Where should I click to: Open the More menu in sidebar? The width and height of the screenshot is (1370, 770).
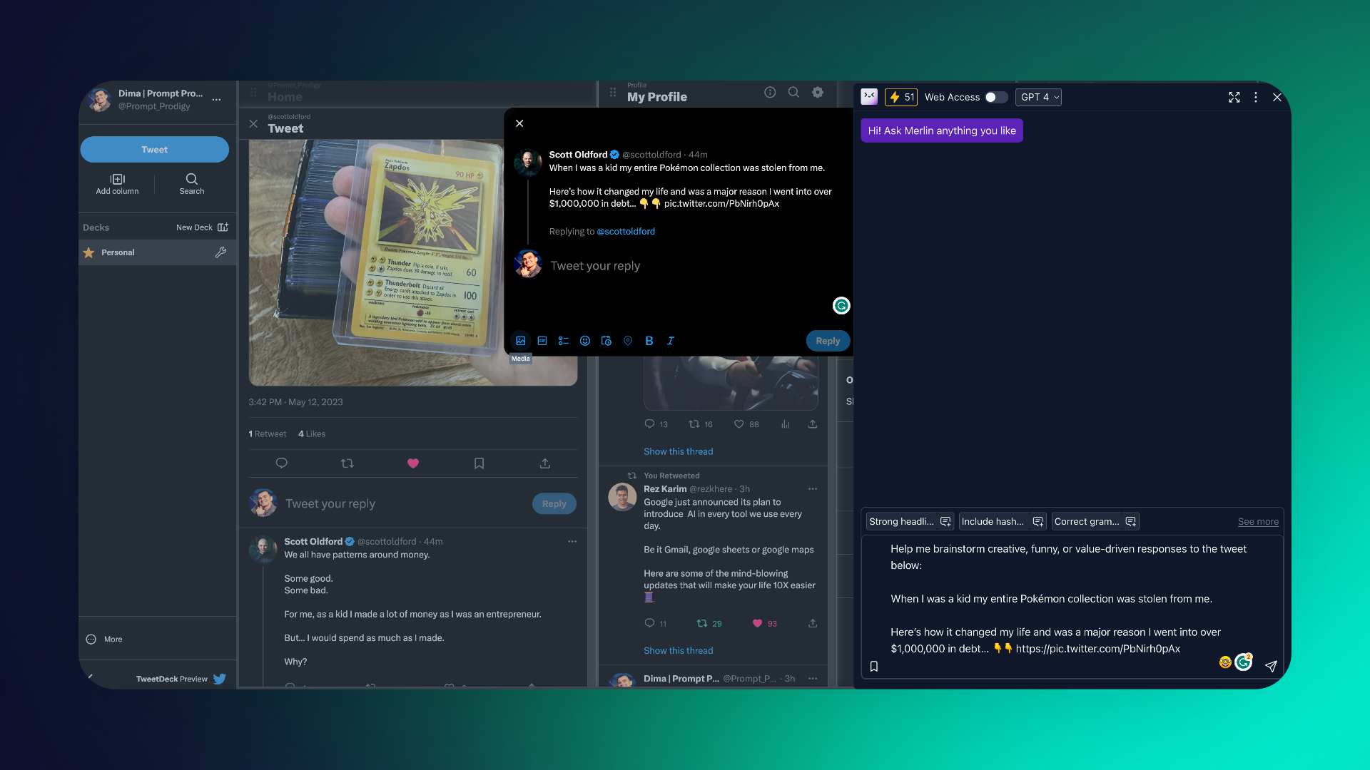pos(104,640)
